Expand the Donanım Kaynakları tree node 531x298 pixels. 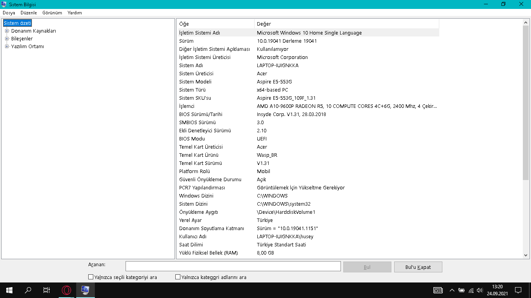coord(7,31)
